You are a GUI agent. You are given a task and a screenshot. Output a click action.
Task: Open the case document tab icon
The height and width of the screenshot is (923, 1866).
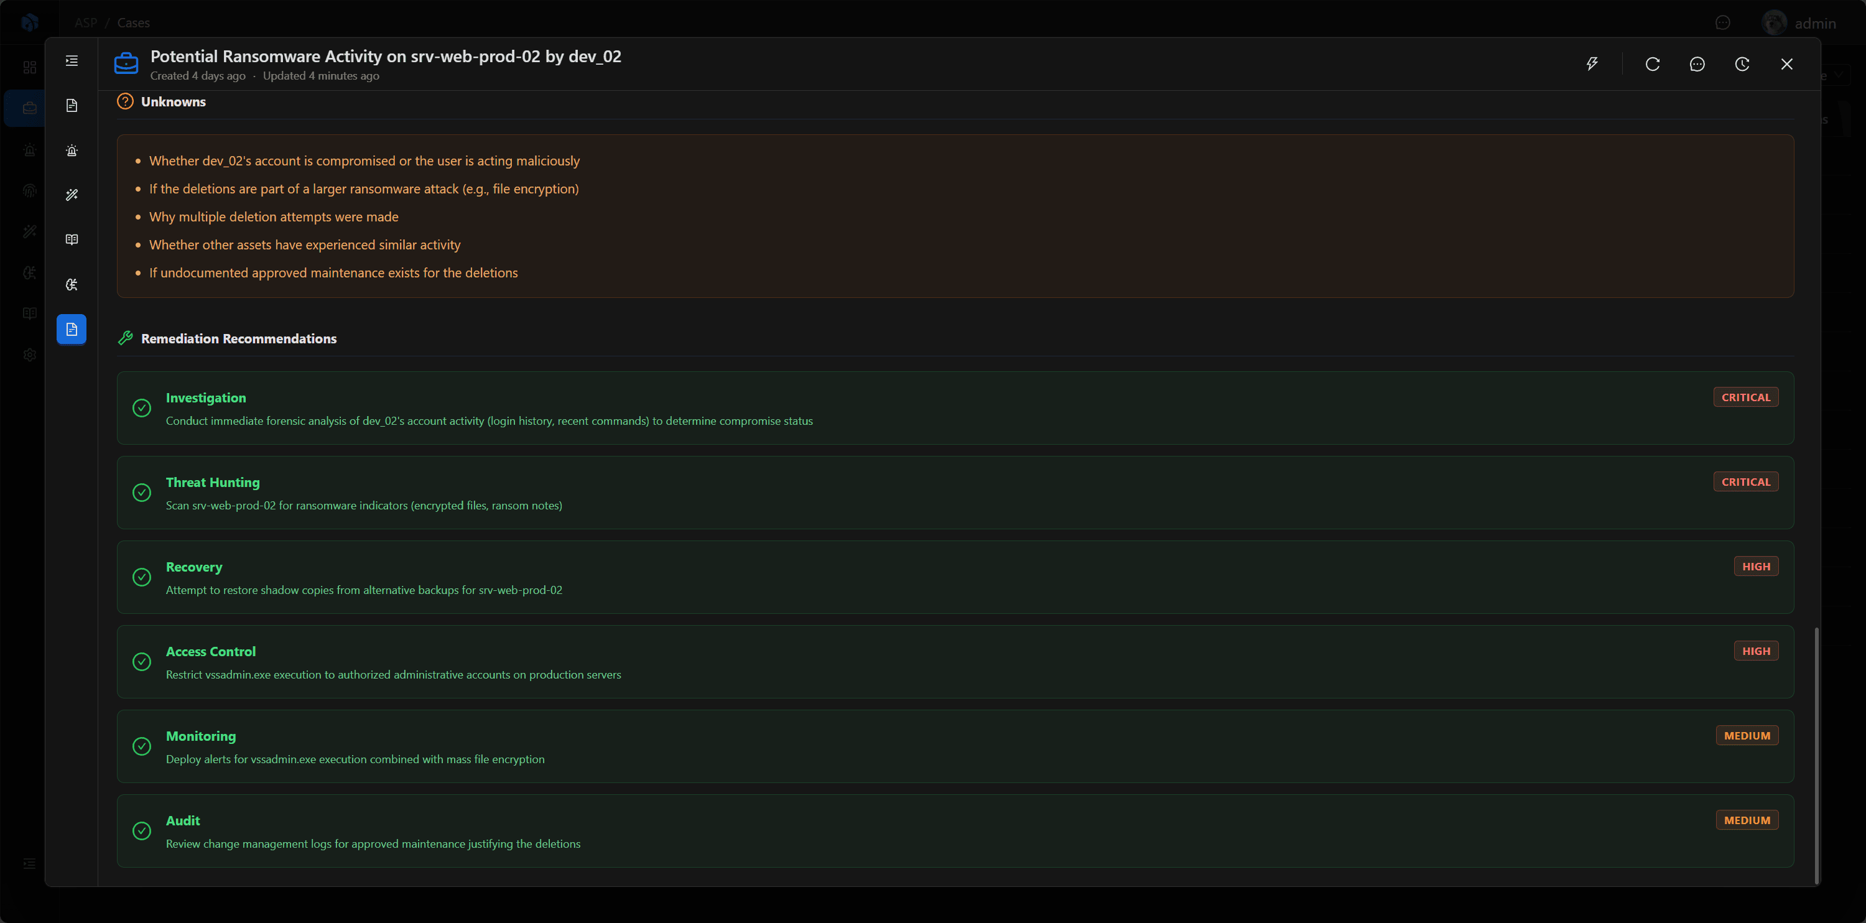click(72, 106)
